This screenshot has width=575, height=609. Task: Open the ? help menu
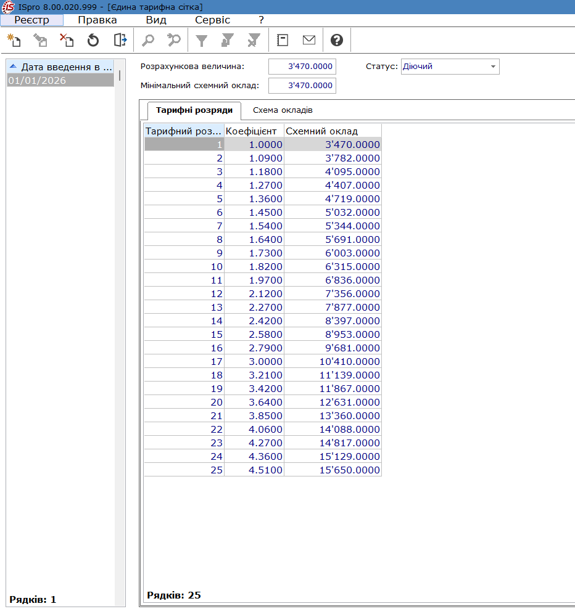(261, 20)
